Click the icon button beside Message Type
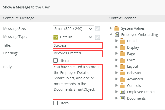The width and height of the screenshot is (165, 110). click(97, 37)
